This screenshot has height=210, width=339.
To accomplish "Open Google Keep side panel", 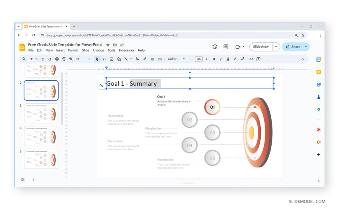I will (318, 72).
